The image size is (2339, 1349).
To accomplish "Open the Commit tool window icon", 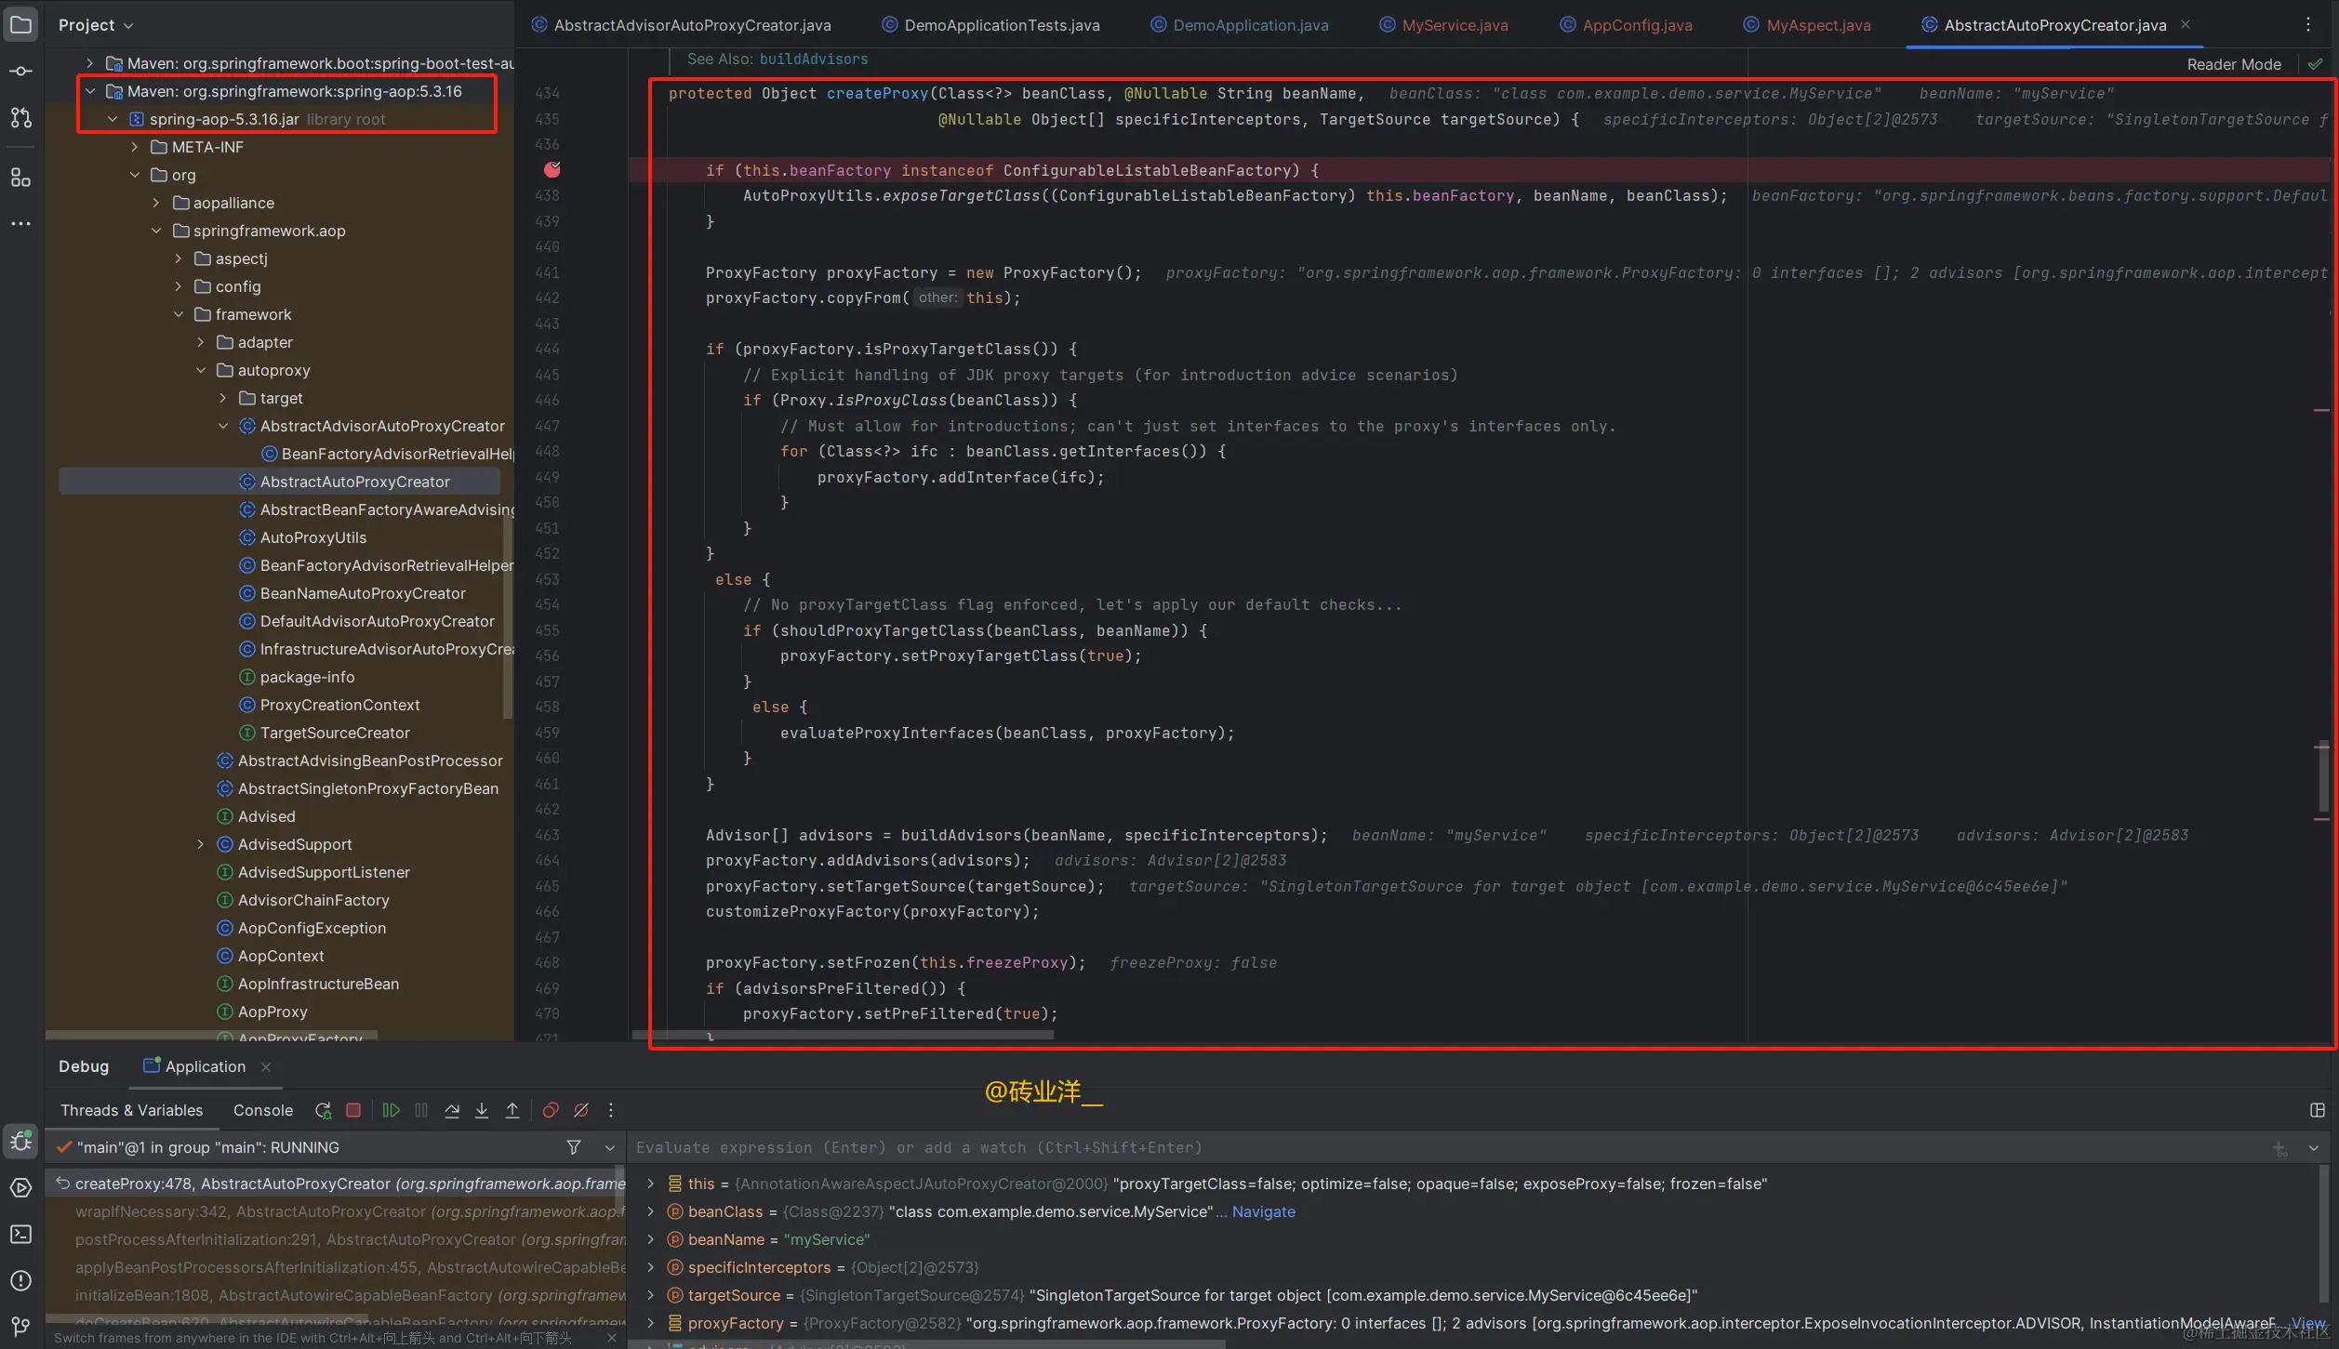I will coord(20,72).
